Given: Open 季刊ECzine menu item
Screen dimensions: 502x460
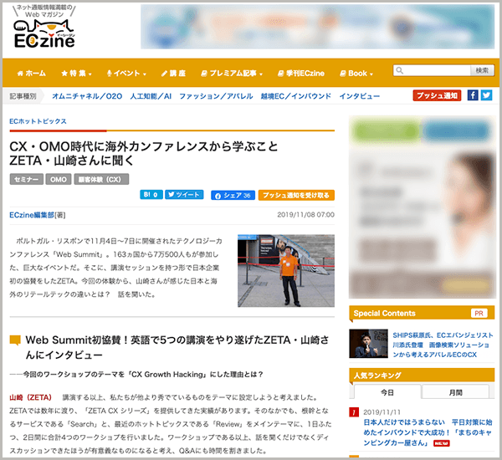Looking at the screenshot, I should pos(301,74).
